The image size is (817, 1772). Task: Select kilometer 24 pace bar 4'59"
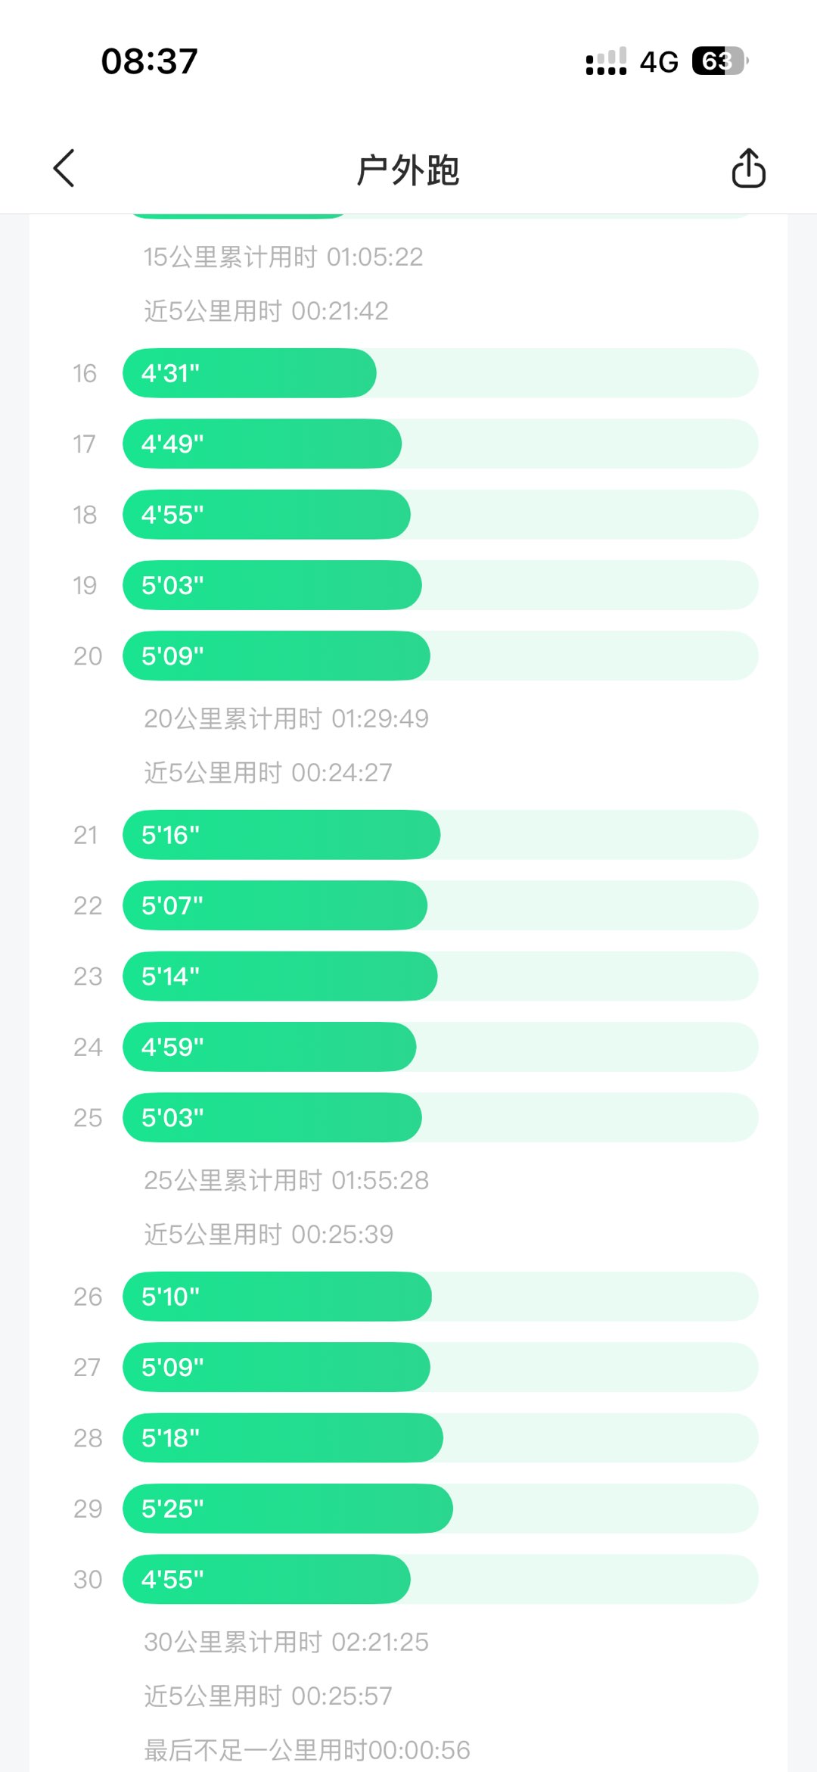click(x=269, y=1047)
